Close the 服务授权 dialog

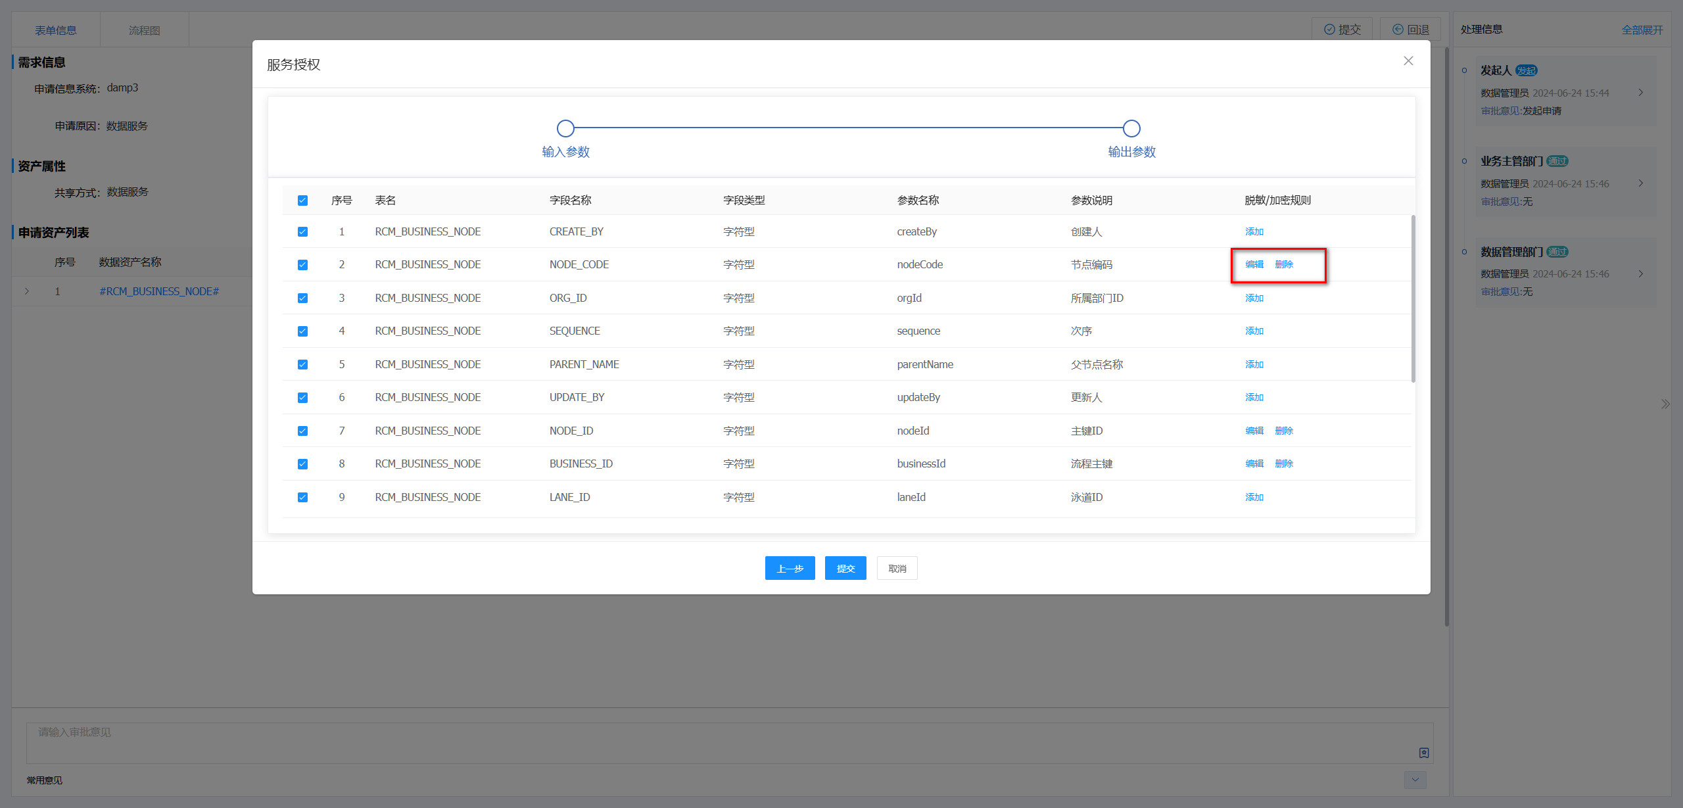pyautogui.click(x=1408, y=61)
